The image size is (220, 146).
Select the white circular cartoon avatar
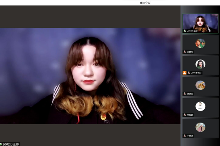pos(200,106)
